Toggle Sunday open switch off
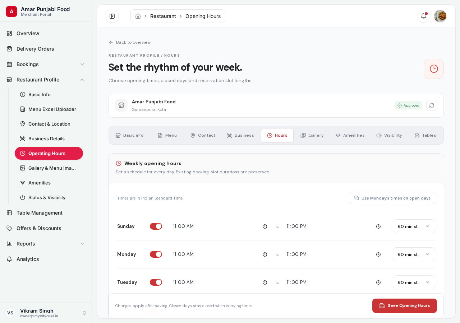 click(156, 226)
